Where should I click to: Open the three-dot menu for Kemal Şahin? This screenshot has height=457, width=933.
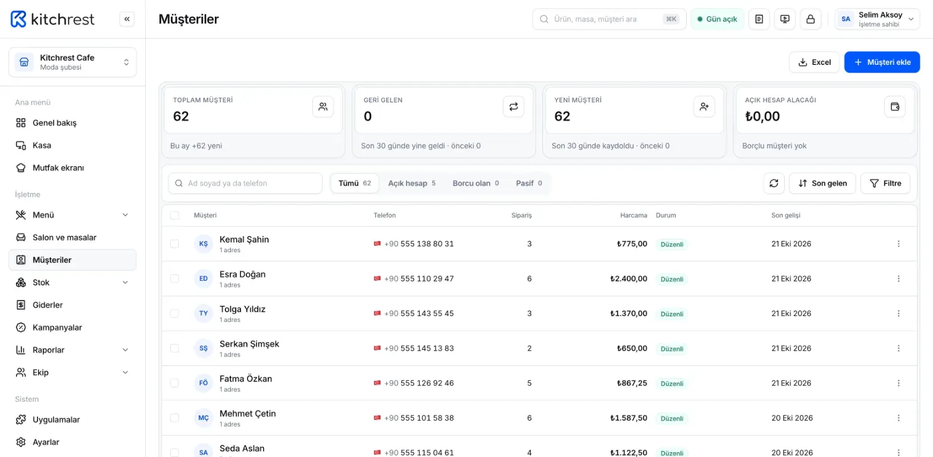click(x=898, y=244)
